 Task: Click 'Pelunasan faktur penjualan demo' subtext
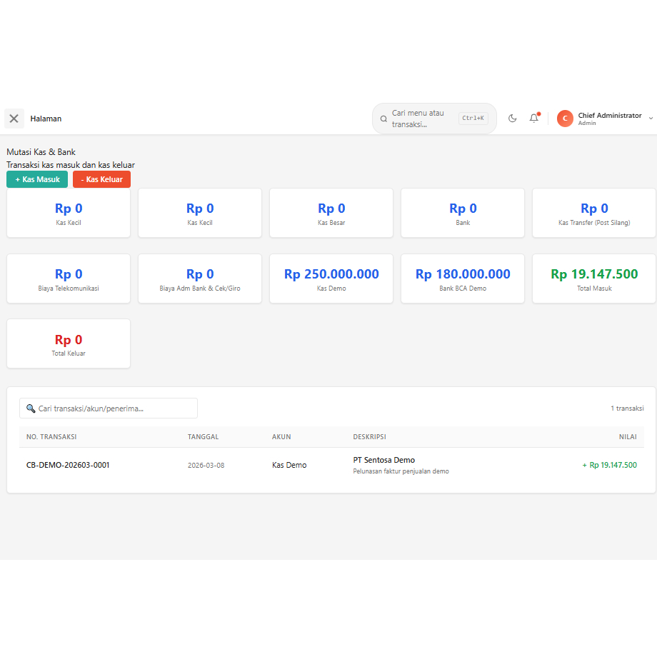pyautogui.click(x=401, y=471)
